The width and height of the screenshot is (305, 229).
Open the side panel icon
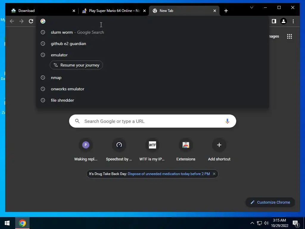(274, 21)
